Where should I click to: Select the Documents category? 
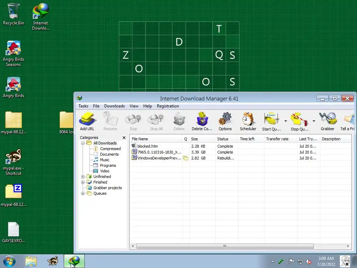(107, 154)
